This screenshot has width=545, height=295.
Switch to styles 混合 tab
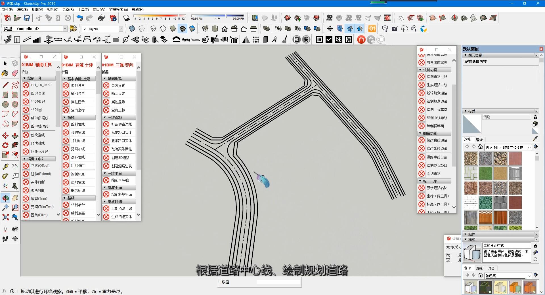click(491, 268)
